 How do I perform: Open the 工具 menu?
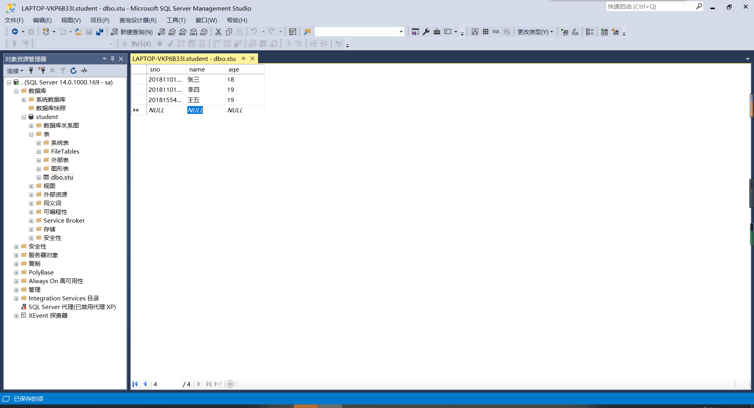(x=176, y=20)
